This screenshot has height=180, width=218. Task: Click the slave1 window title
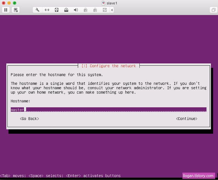click(112, 3)
